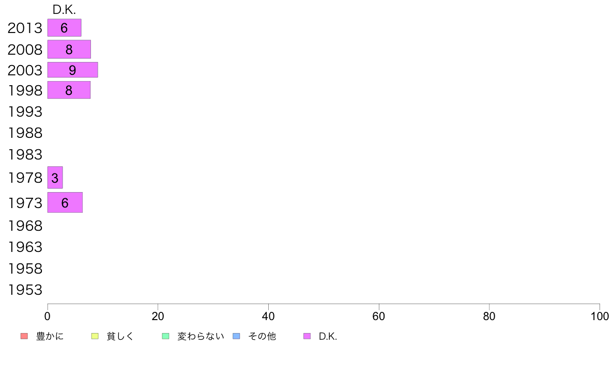Click the 1953 year label
Viewport: 614px width, 380px height.
click(x=25, y=290)
